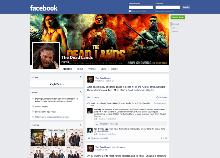The width and height of the screenshot is (220, 158).
Task: Click the Password input field
Action: [x=167, y=7]
